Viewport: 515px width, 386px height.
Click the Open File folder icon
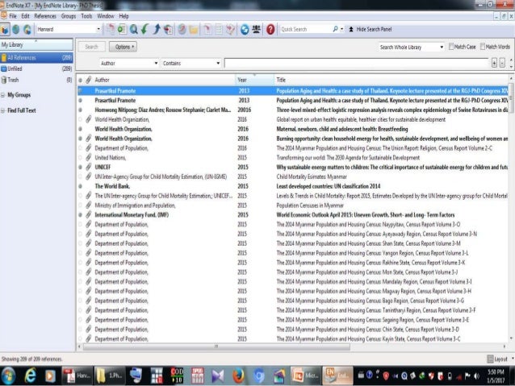coord(194,30)
